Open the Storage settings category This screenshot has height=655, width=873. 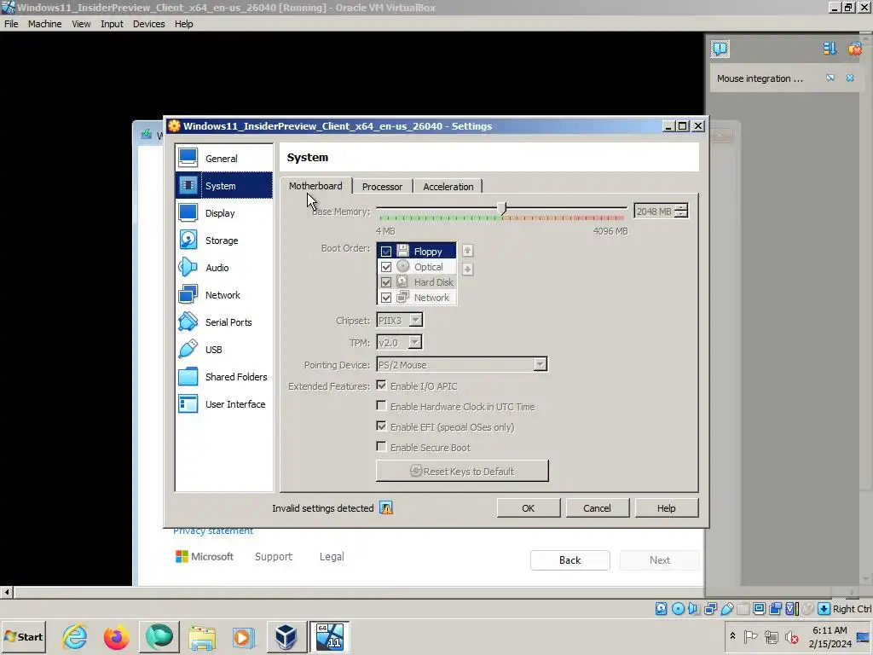(x=224, y=240)
